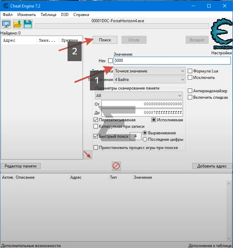Open the Файл menu
The height and width of the screenshot is (248, 233).
(x=8, y=14)
